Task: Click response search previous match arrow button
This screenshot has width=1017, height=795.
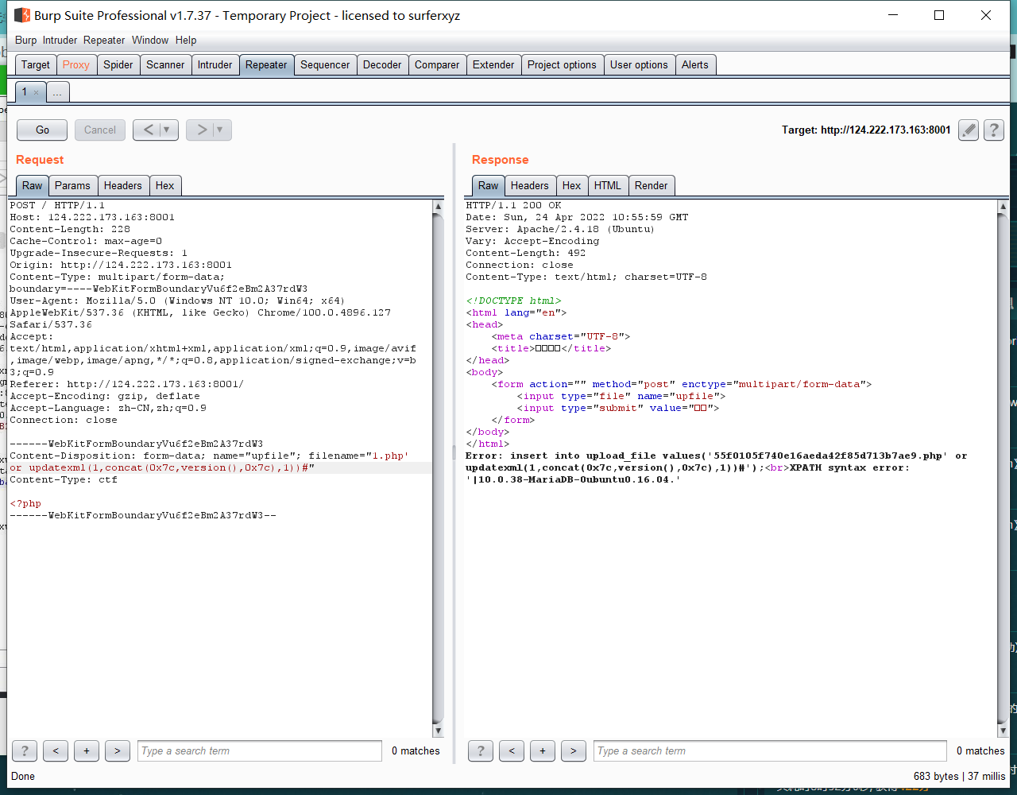Action: click(512, 750)
